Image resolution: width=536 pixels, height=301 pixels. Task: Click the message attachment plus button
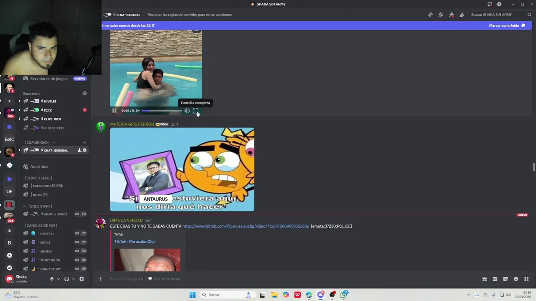click(x=100, y=279)
